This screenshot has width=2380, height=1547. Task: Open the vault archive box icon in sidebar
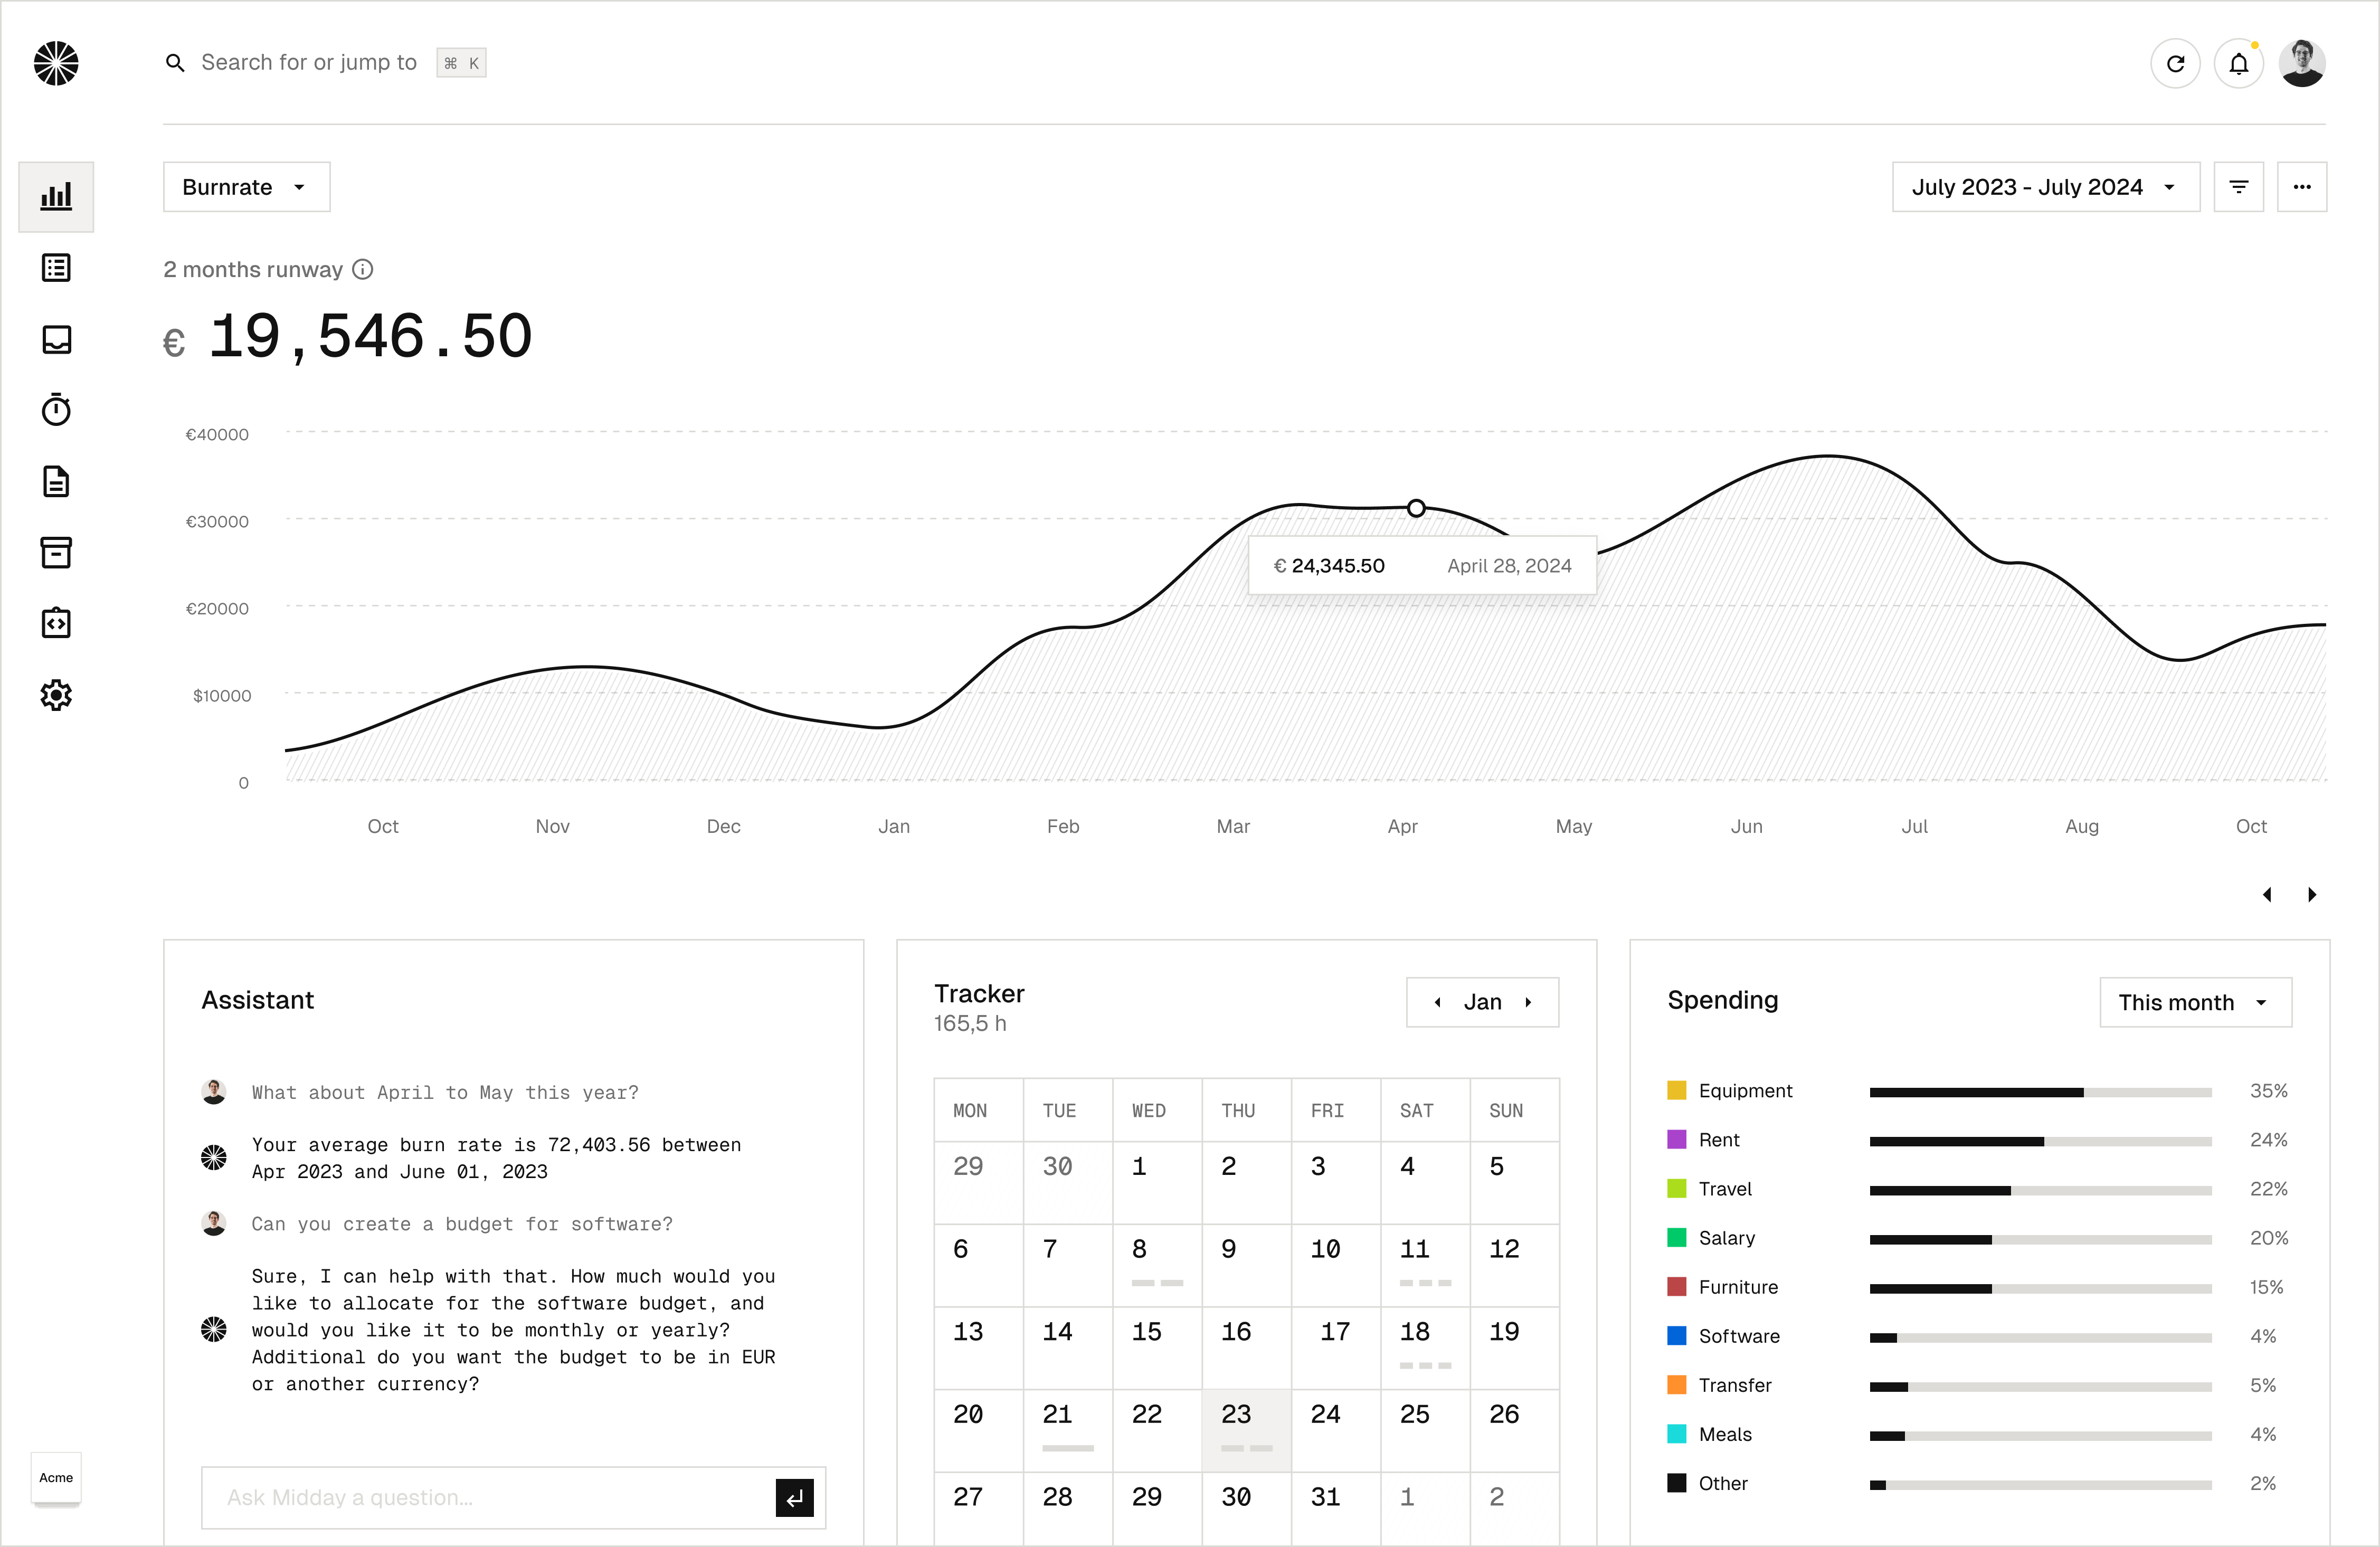pos(56,552)
